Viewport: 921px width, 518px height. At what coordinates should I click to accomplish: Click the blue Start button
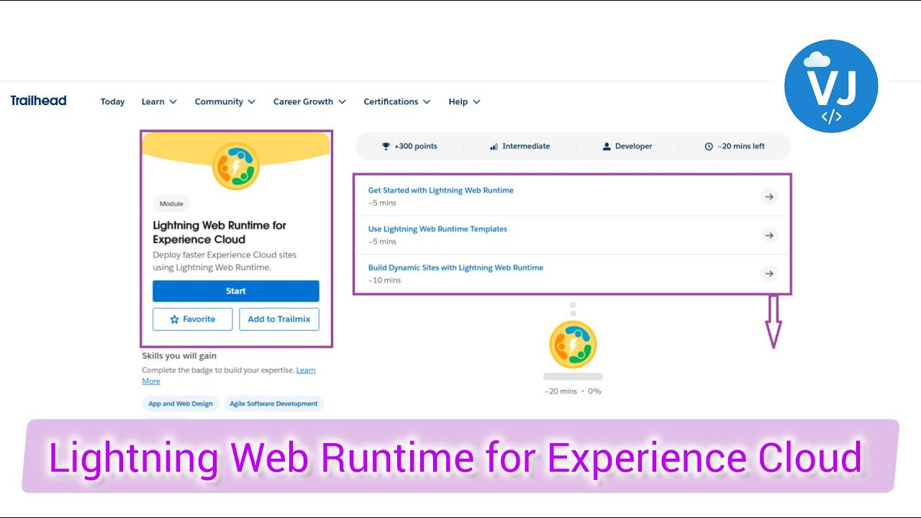(x=236, y=291)
